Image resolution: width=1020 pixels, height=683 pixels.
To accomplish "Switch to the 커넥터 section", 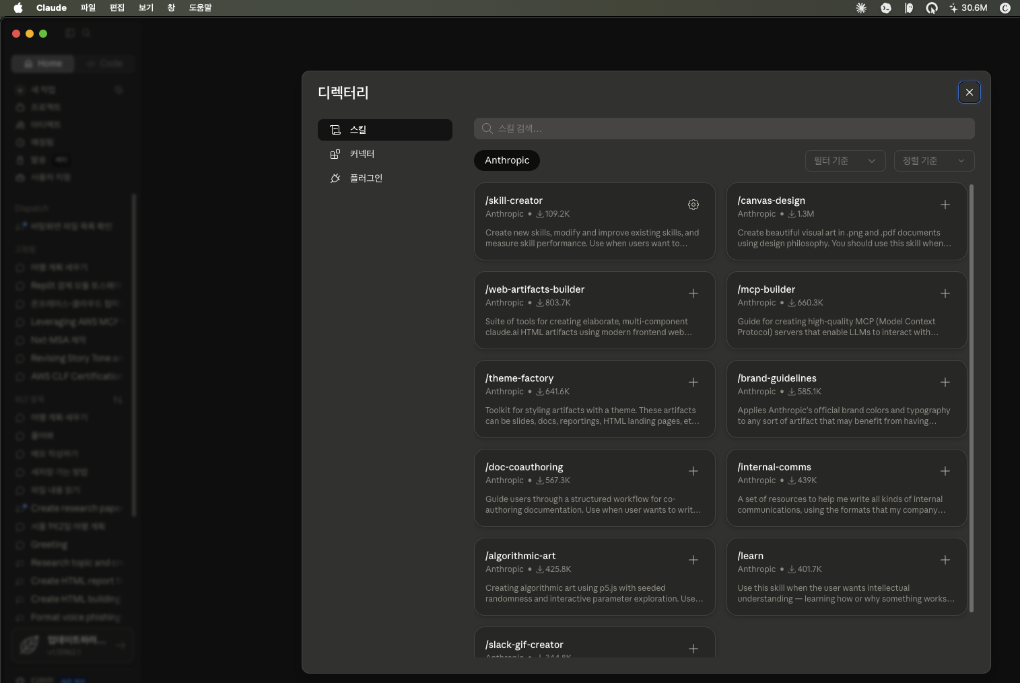I will [x=385, y=154].
